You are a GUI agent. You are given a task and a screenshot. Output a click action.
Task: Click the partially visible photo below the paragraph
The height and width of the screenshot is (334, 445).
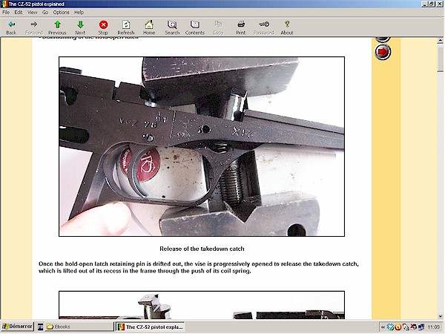(x=202, y=305)
